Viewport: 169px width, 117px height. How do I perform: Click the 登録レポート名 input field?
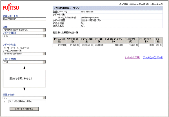click(x=24, y=19)
